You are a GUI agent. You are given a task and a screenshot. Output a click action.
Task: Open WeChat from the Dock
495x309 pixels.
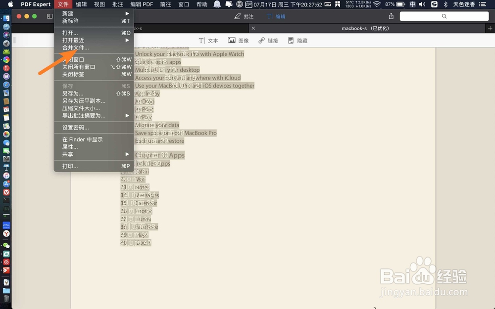tap(6, 245)
